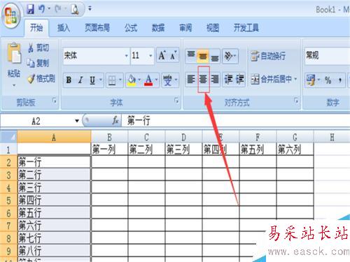
Task: Decrease font size with the small A
Action: click(x=174, y=56)
